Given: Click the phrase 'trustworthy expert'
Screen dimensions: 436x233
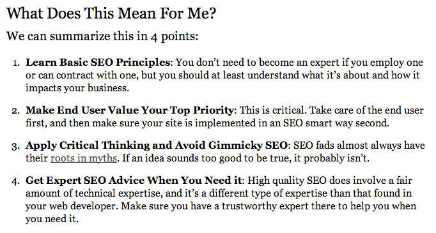Looking at the screenshot, I should [265, 206].
